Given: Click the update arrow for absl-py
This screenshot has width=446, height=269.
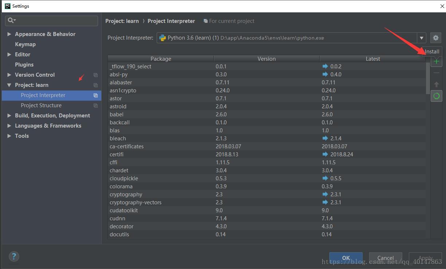Looking at the screenshot, I should coord(325,74).
